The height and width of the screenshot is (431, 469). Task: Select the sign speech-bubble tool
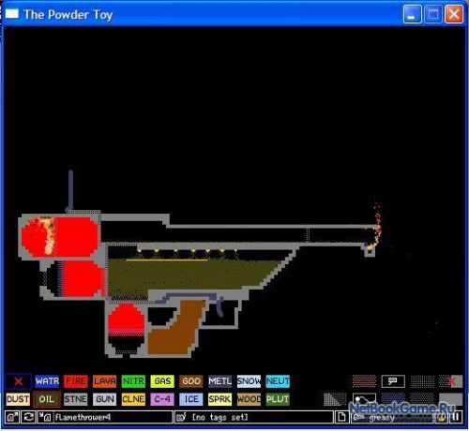point(393,381)
